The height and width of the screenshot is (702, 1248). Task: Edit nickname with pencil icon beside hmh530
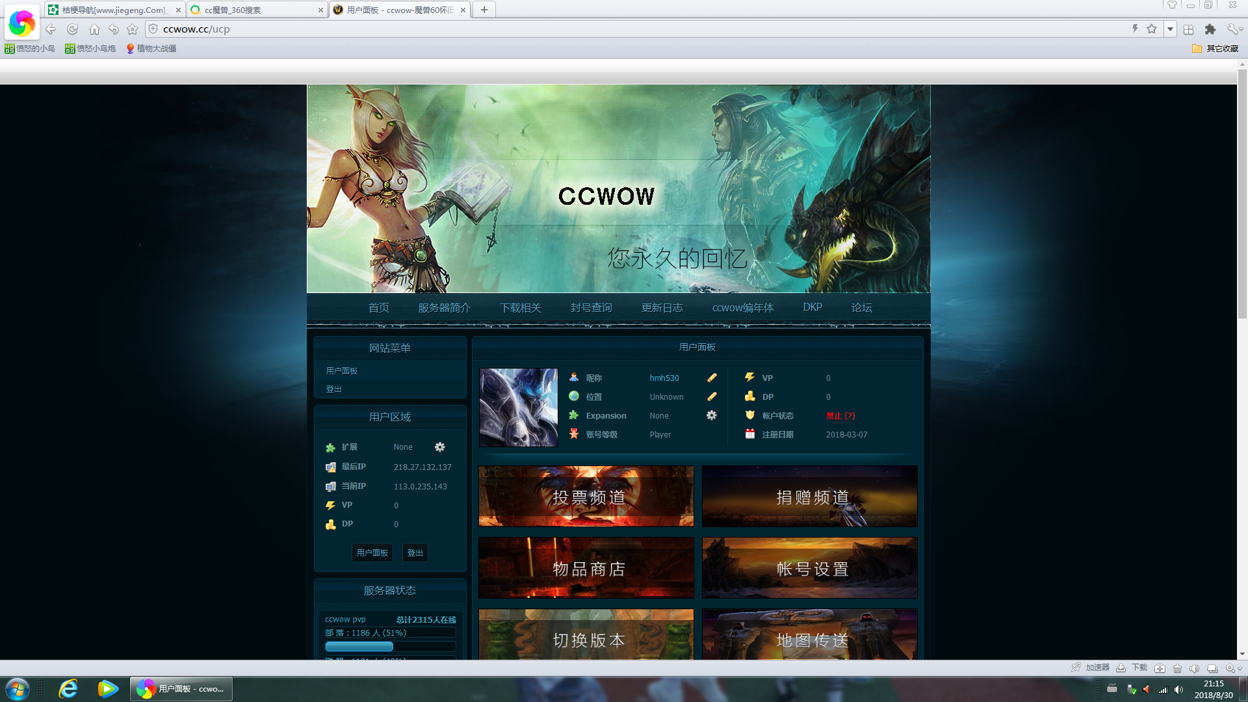tap(712, 378)
